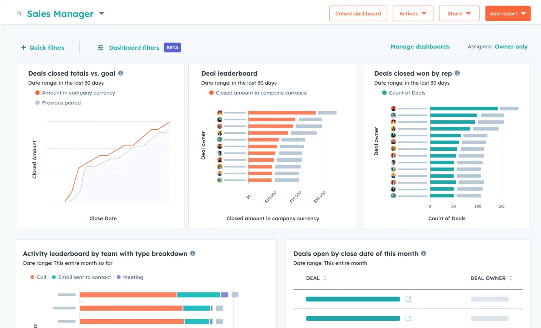541x328 pixels.
Task: Click the favorite star beside Sales Manager
Action: [19, 13]
